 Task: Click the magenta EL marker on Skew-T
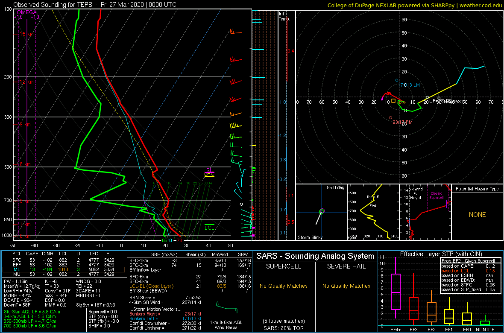point(208,170)
